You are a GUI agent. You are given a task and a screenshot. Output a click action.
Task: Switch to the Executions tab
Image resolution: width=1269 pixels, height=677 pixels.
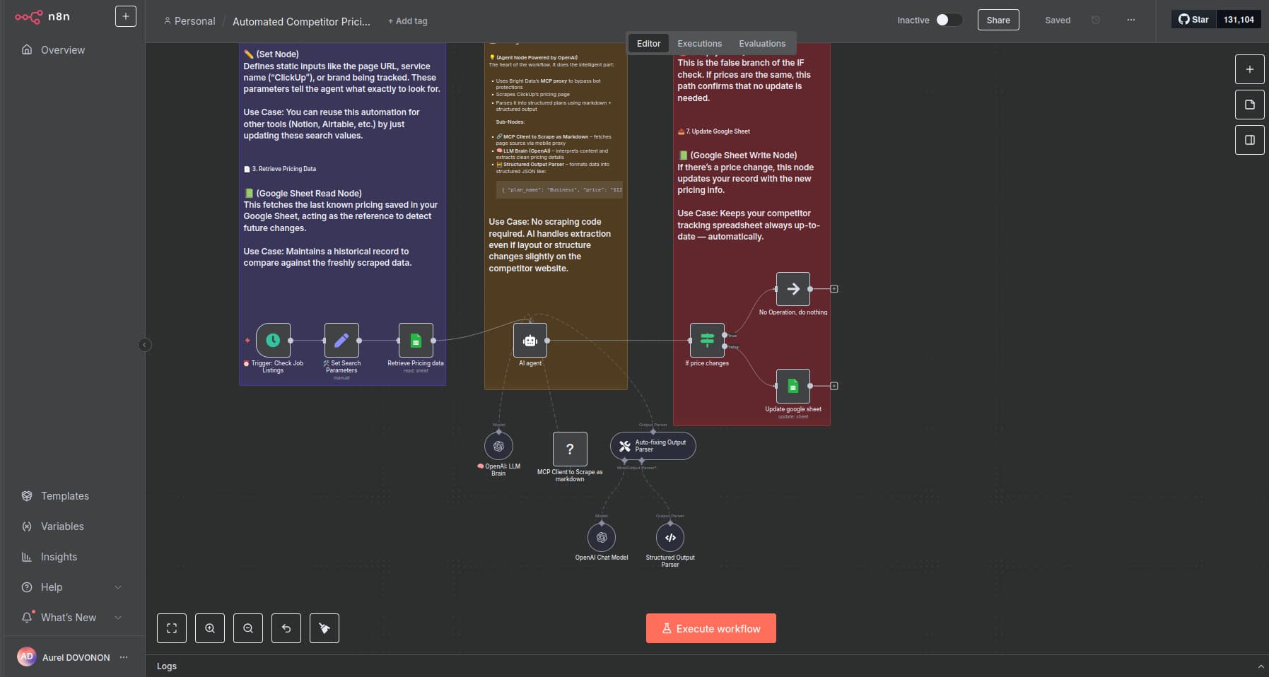(x=699, y=43)
